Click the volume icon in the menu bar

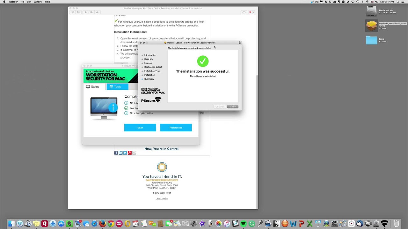[377, 2]
